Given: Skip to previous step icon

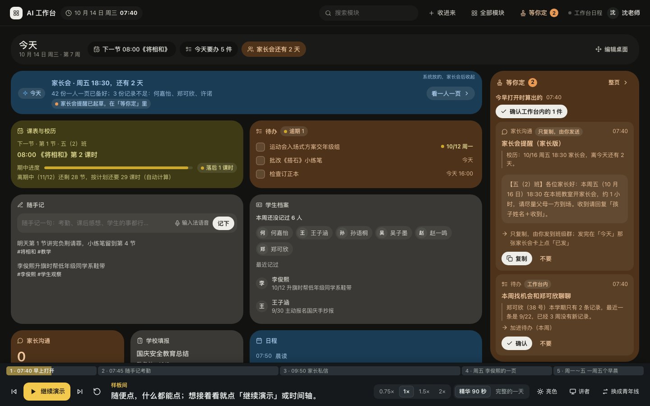Looking at the screenshot, I should (x=14, y=392).
